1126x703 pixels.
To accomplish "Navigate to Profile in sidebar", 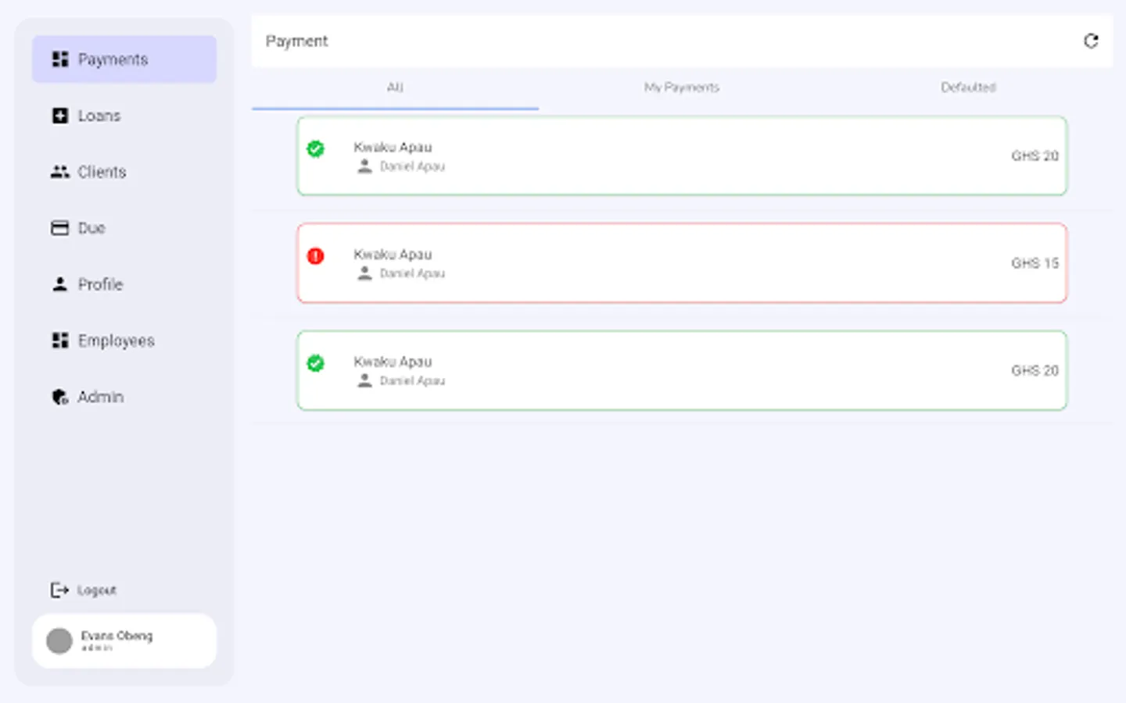I will (x=100, y=284).
